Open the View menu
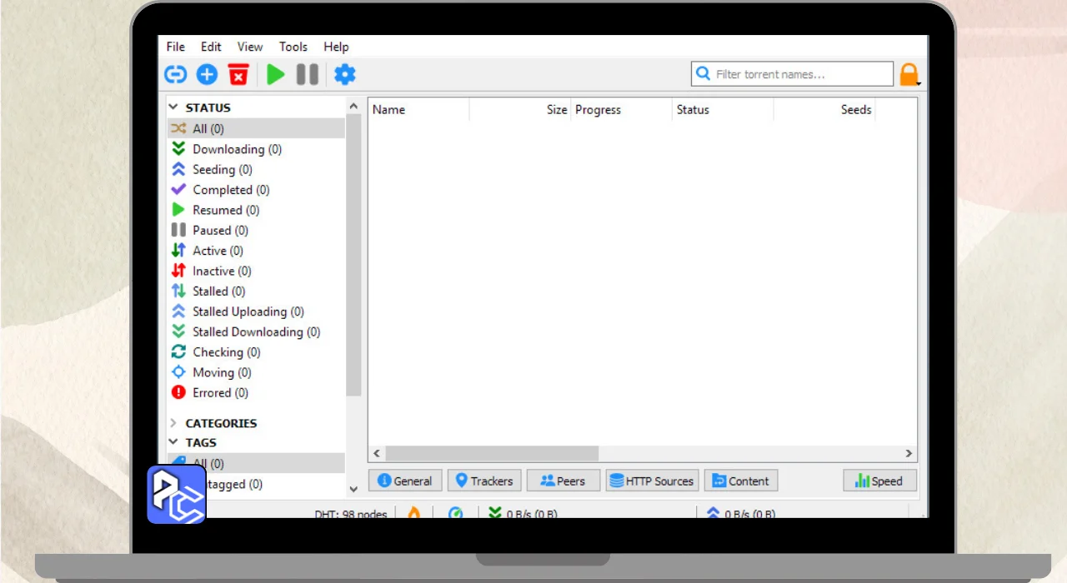 (x=249, y=47)
